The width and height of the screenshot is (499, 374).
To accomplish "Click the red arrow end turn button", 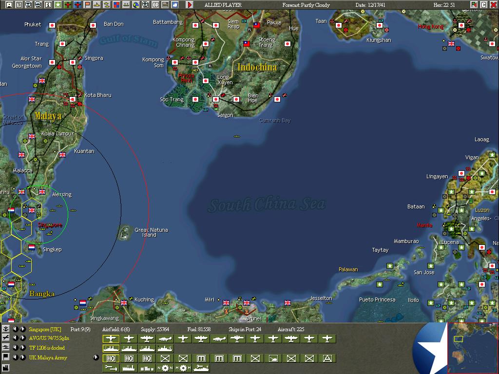I will [x=190, y=5].
